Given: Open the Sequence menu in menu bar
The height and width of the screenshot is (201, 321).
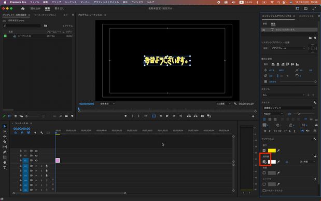Looking at the screenshot, I should pos(71,2).
